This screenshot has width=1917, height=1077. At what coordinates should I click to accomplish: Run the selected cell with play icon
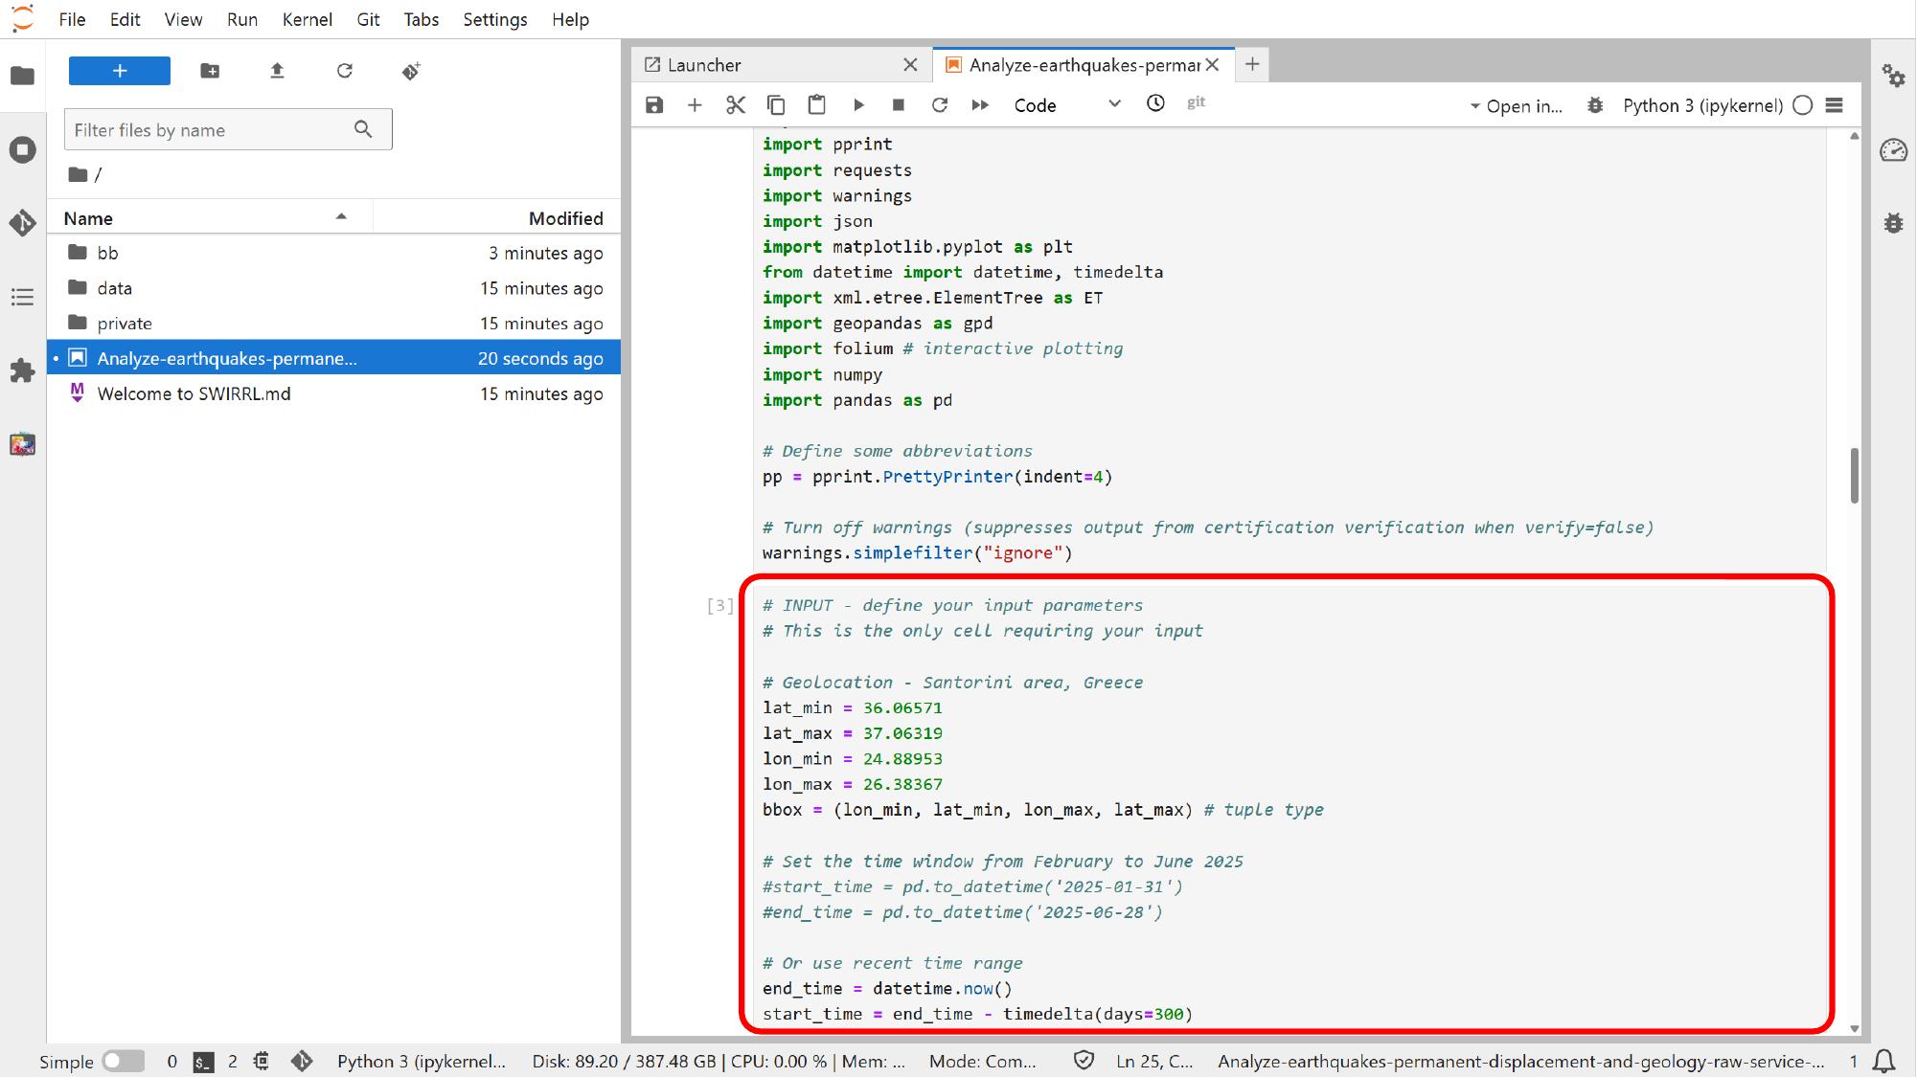(858, 105)
